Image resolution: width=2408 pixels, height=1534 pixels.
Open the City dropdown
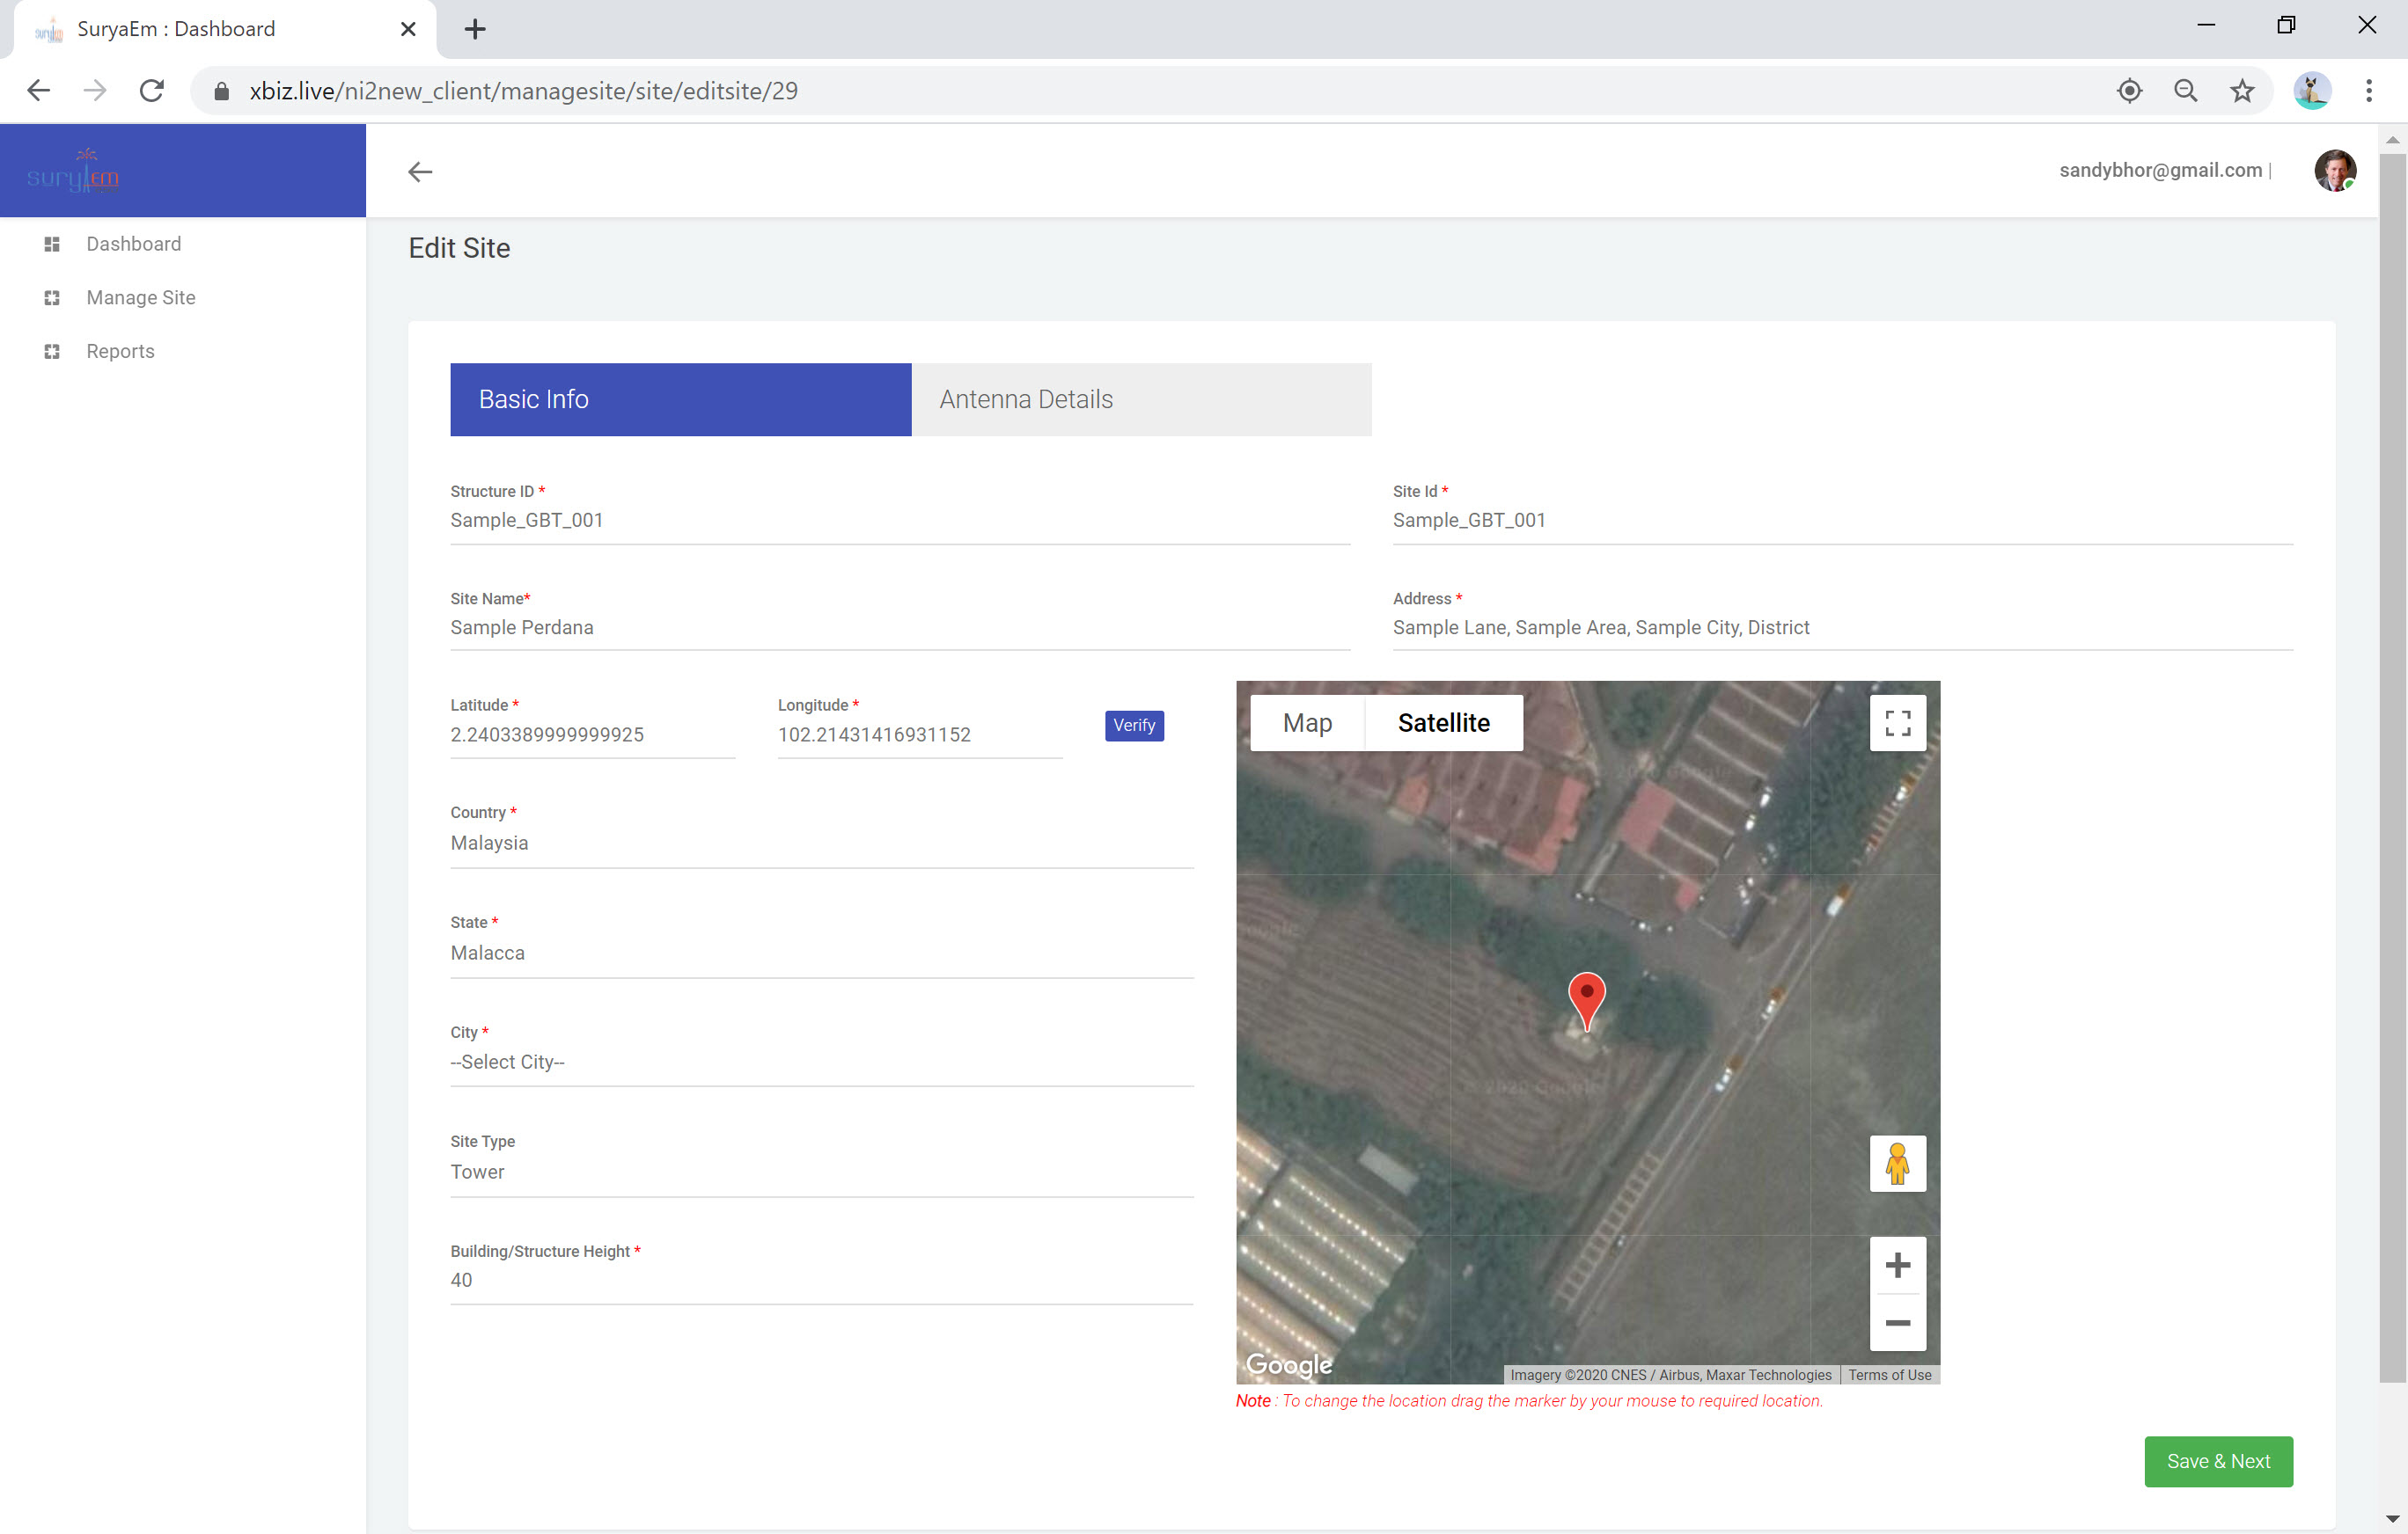click(821, 1063)
